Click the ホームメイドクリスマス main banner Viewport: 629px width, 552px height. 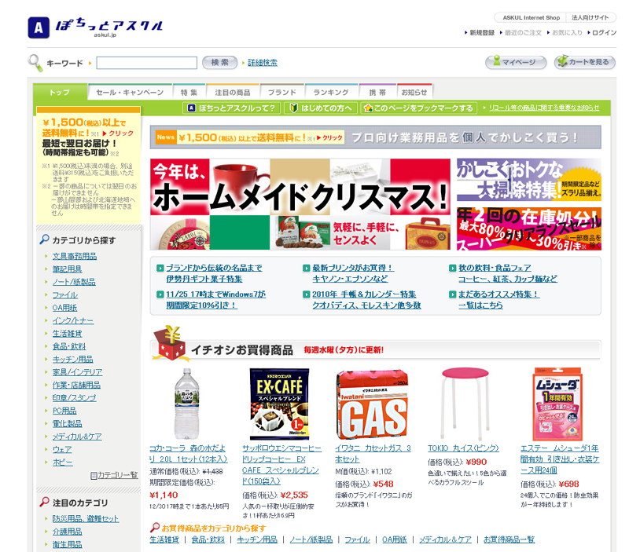[300, 203]
